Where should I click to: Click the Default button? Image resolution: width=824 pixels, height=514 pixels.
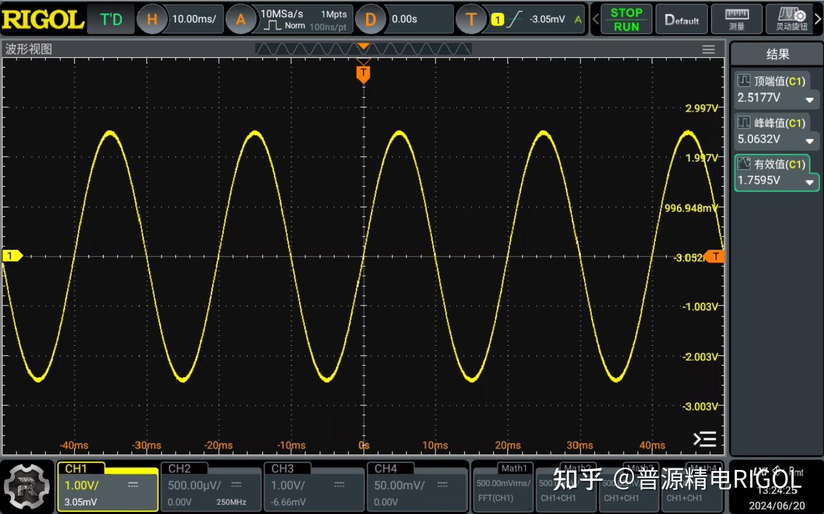coord(681,19)
